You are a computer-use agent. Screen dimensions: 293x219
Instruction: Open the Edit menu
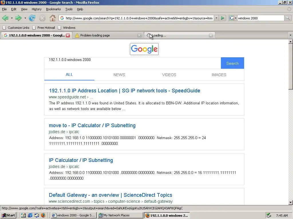[x=14, y=9]
